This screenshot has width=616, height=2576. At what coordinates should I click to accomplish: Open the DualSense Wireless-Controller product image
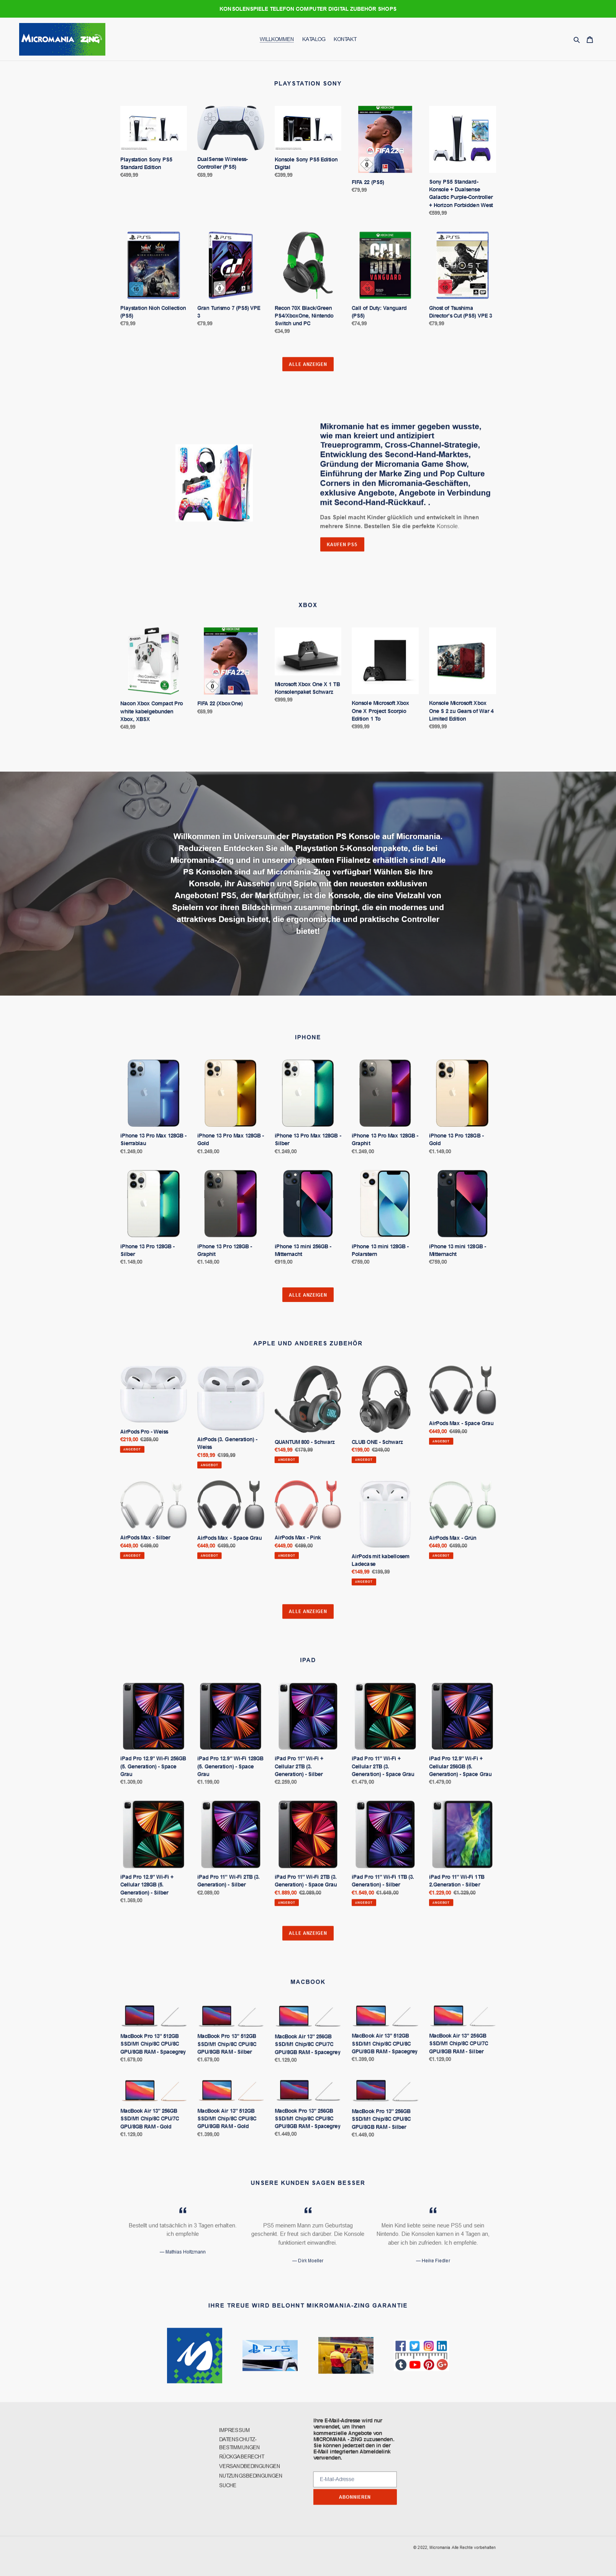tap(230, 128)
